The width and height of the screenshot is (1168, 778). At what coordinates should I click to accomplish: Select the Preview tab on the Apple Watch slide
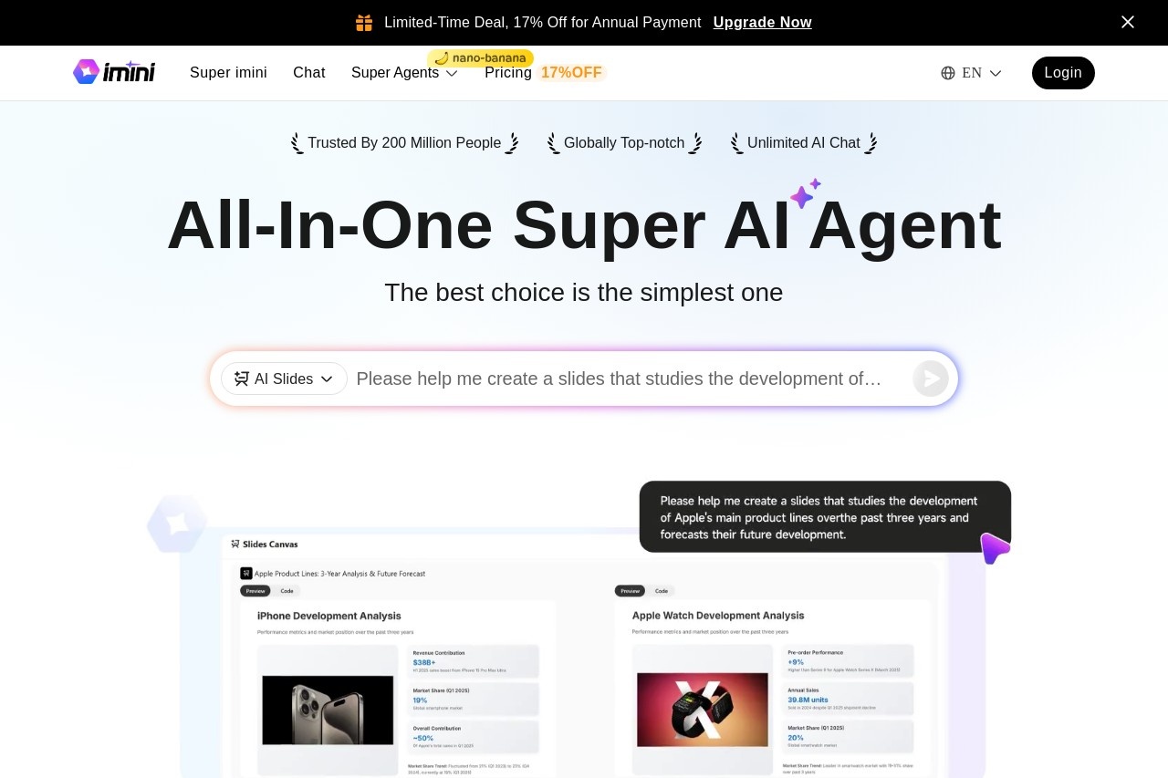pos(630,591)
